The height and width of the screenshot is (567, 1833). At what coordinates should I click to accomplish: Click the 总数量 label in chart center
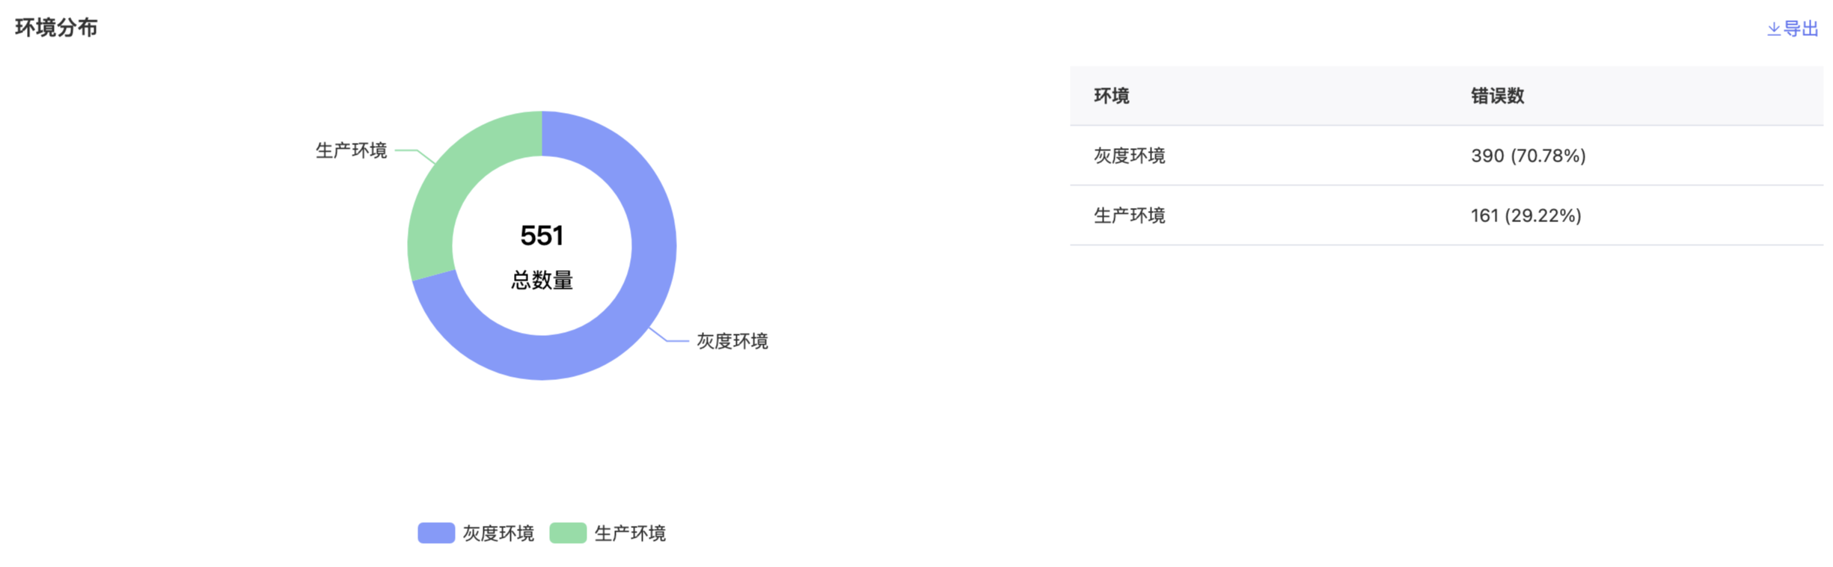(542, 280)
